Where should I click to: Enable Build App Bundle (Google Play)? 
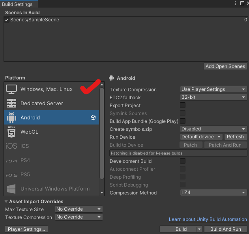[x=183, y=121]
